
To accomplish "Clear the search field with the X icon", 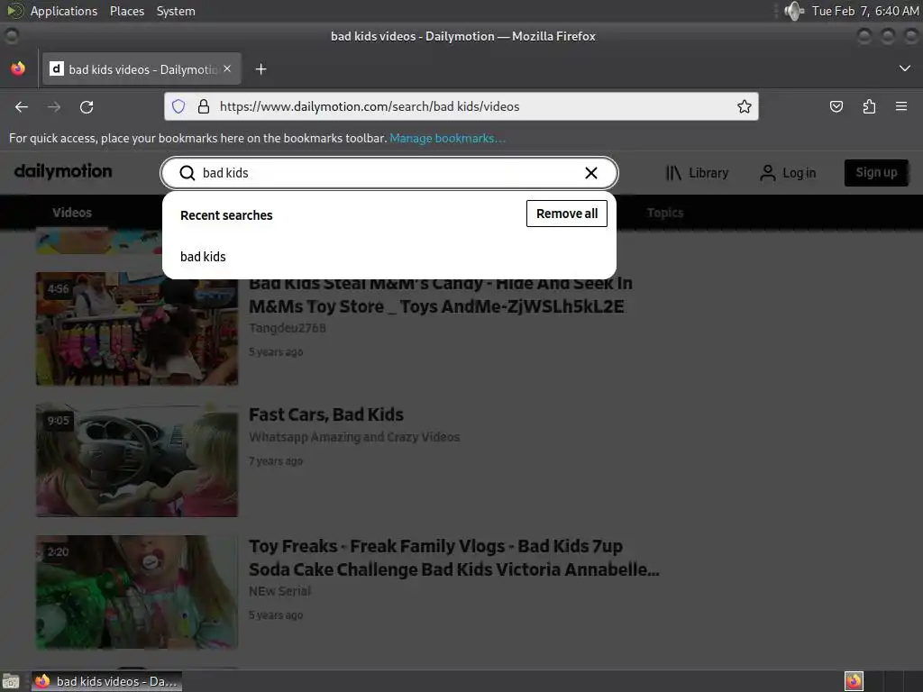I will 591,172.
